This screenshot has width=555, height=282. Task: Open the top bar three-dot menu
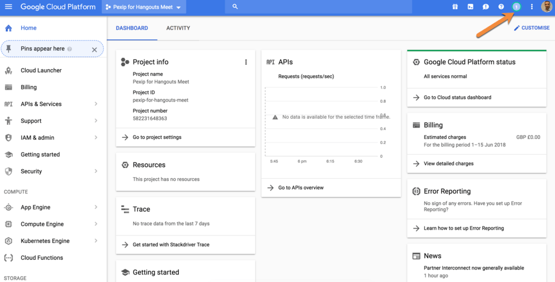[532, 6]
